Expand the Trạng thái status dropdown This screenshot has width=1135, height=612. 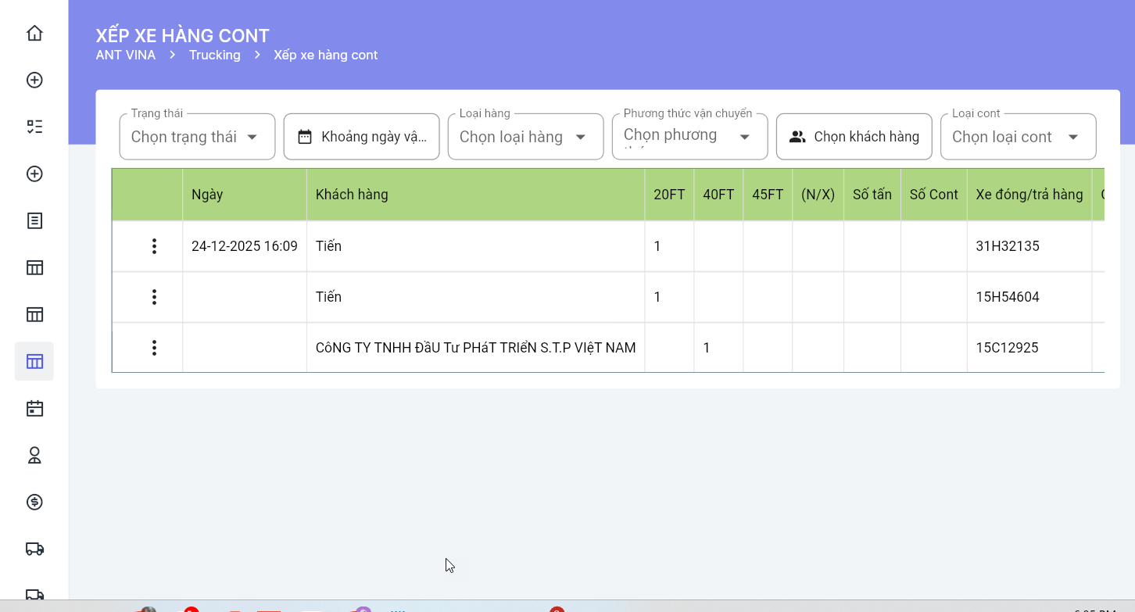197,137
